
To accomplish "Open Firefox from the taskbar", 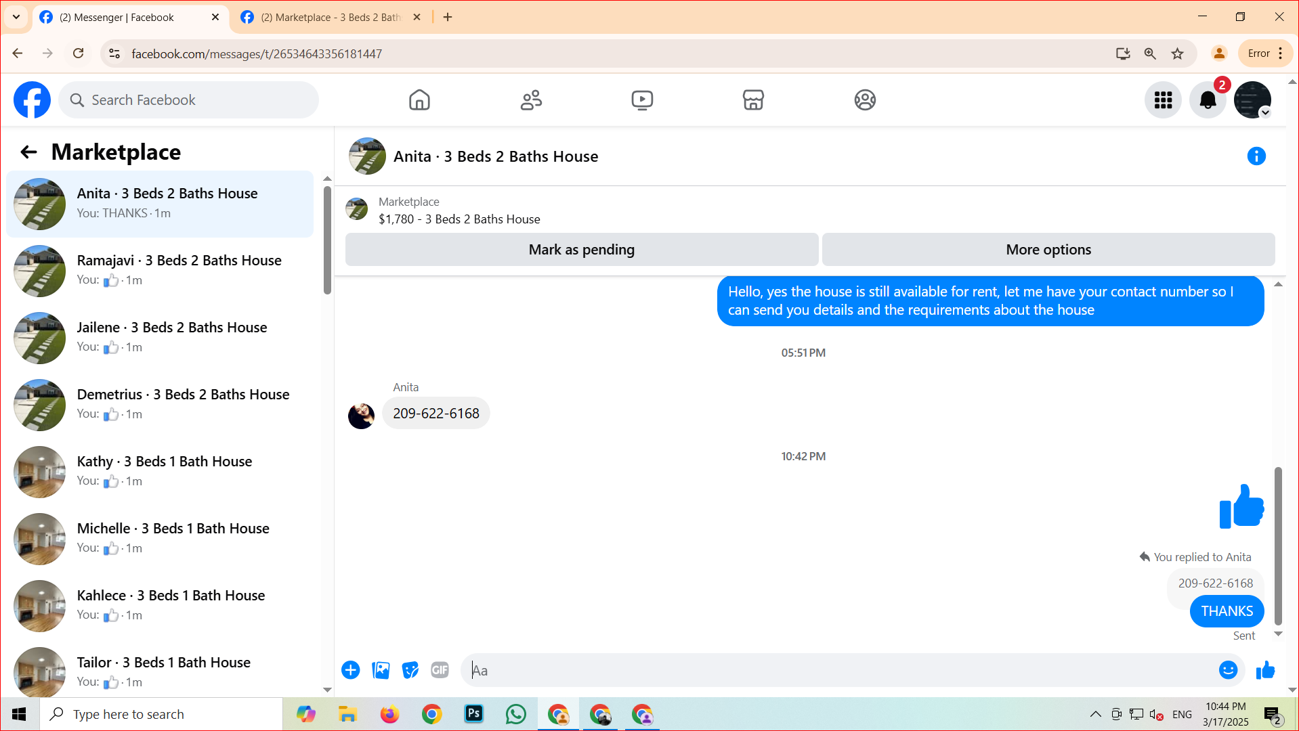I will coord(389,714).
